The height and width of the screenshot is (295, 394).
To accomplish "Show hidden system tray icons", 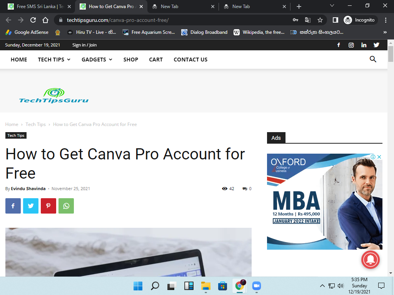I will coord(322,286).
